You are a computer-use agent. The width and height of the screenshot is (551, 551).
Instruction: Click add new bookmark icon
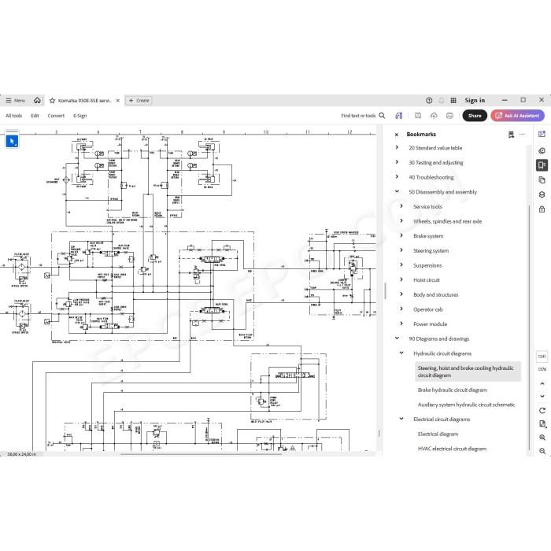tap(511, 135)
